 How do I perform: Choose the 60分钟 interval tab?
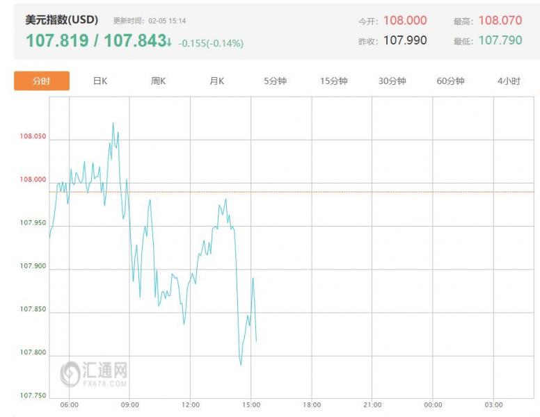coord(451,81)
